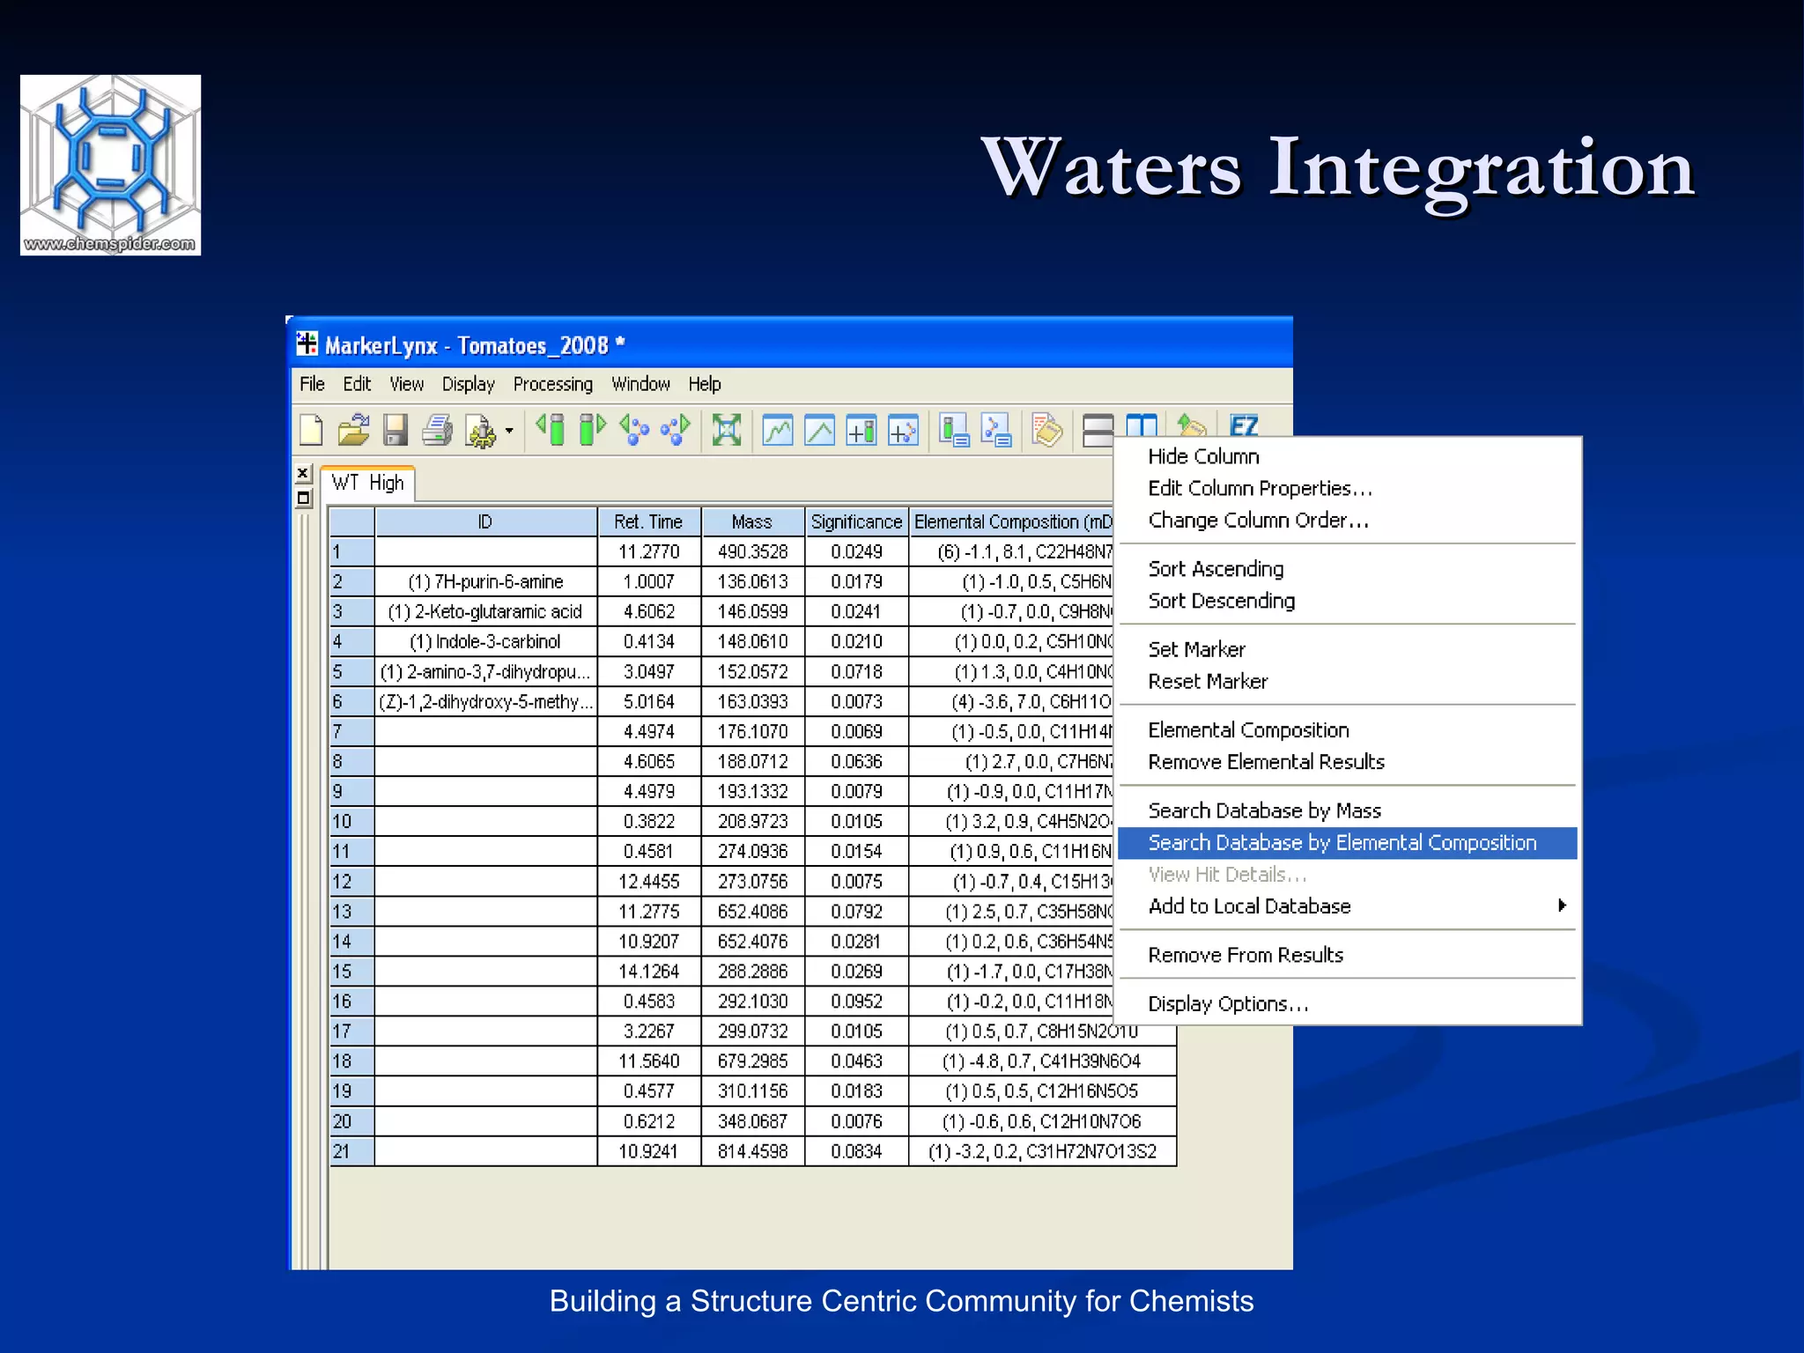
Task: Click the ID column header
Action: 485,521
